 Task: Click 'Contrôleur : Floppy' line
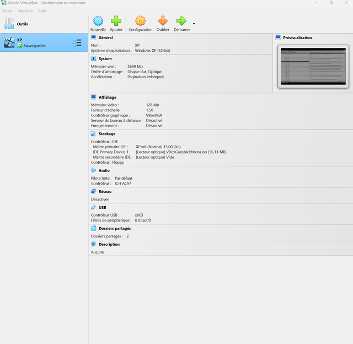pos(108,162)
